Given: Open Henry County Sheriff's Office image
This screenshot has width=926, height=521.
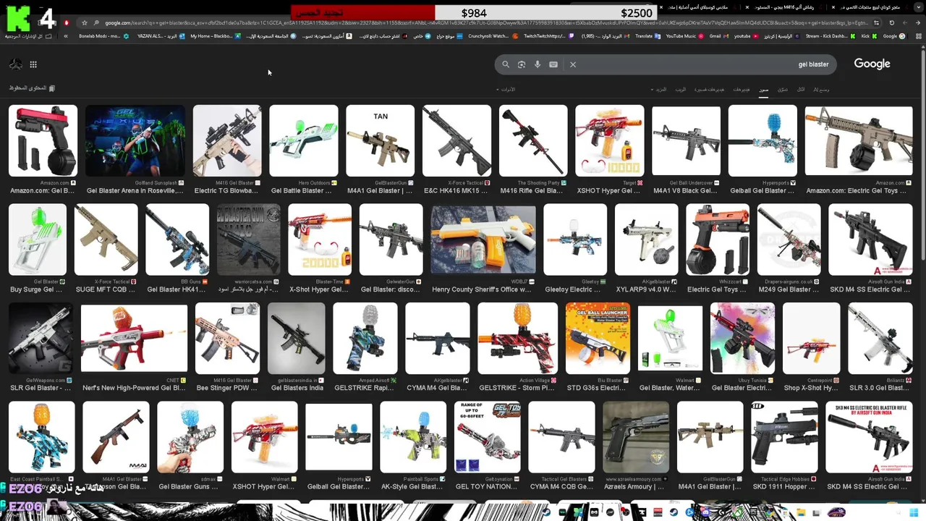Looking at the screenshot, I should [x=483, y=240].
